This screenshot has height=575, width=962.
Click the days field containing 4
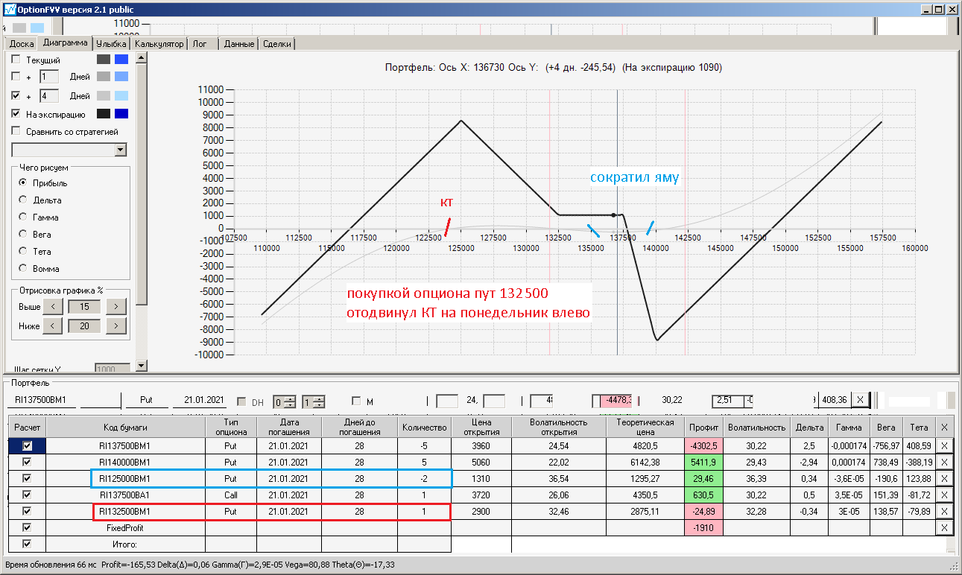click(x=48, y=96)
